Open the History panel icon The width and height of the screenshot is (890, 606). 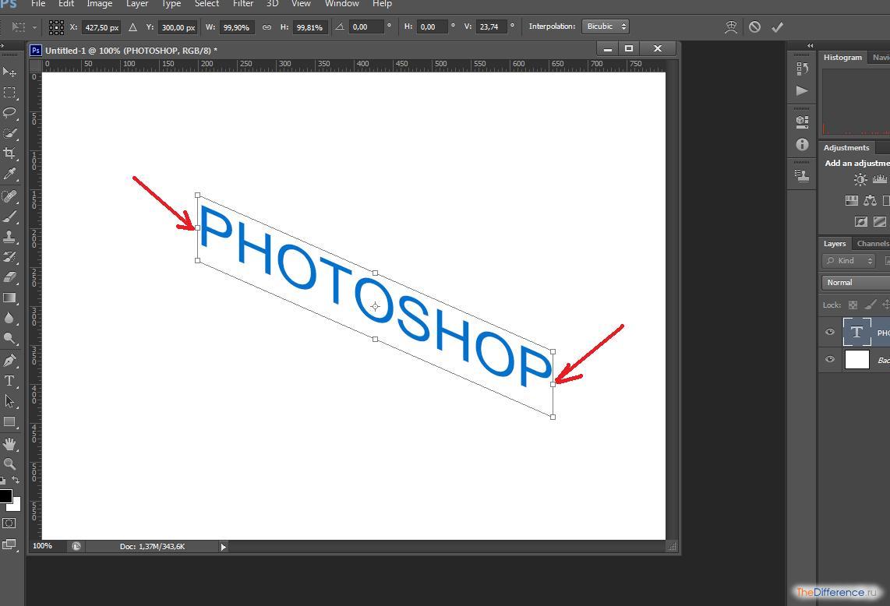point(802,69)
